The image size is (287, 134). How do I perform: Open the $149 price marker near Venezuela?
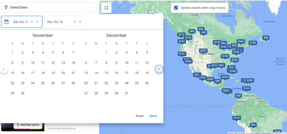point(246,88)
